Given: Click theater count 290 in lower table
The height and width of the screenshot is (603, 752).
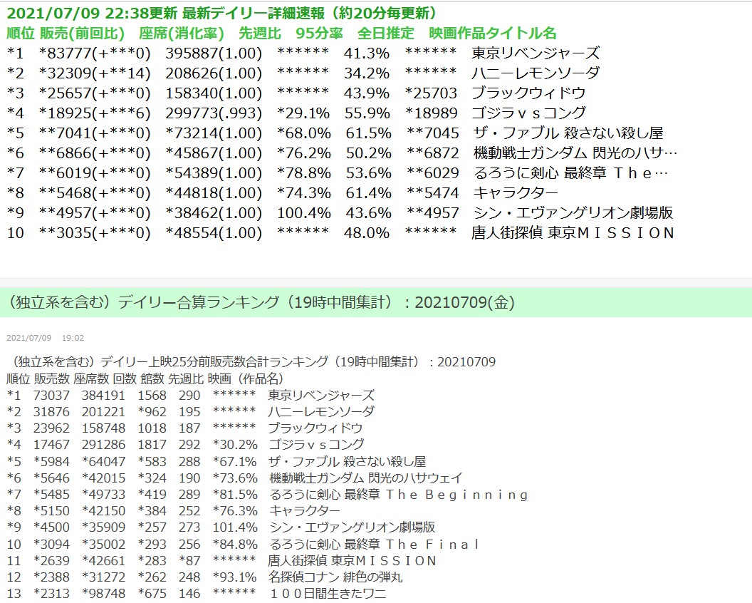Looking at the screenshot, I should click(189, 396).
